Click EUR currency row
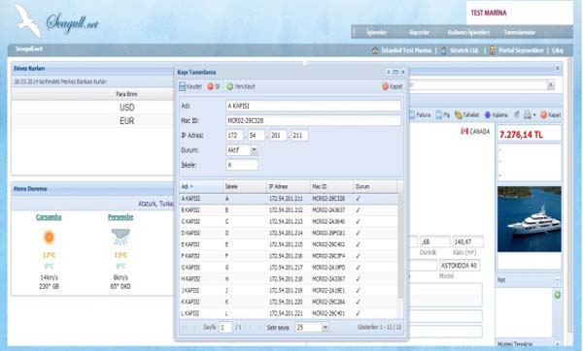The image size is (583, 351). (93, 121)
